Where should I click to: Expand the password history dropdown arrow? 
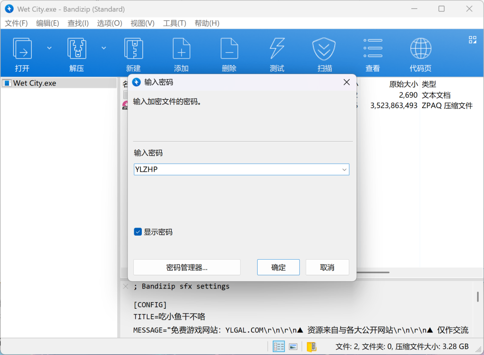pos(344,169)
